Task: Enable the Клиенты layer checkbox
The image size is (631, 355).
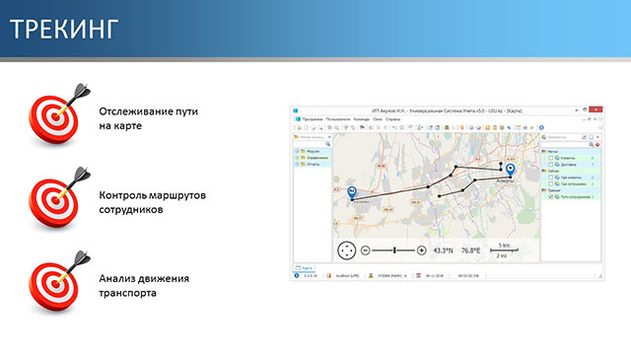Action: click(551, 158)
